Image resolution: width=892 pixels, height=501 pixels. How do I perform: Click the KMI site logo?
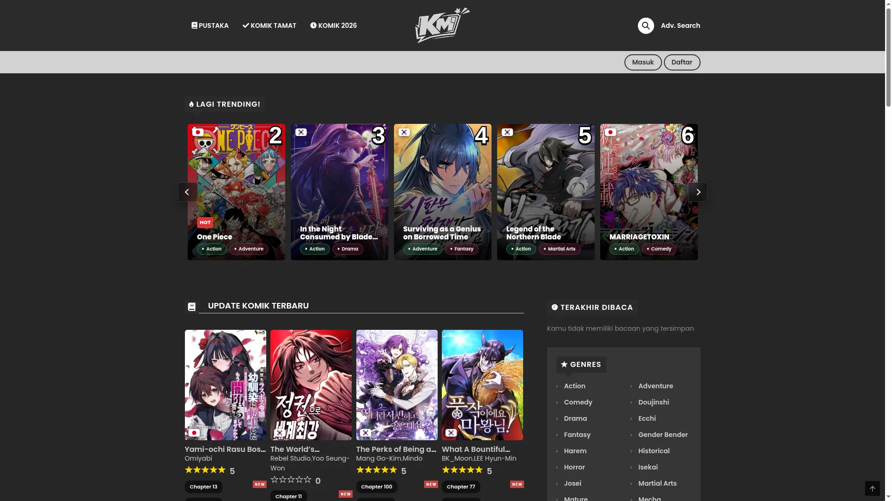coord(442,26)
